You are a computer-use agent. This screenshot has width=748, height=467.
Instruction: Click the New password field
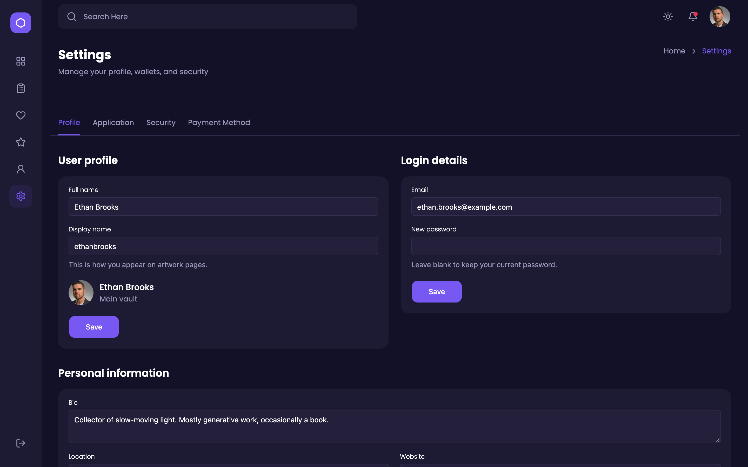coord(566,246)
